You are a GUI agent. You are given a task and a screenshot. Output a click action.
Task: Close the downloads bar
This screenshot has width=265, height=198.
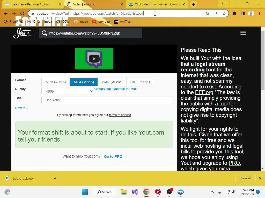pyautogui.click(x=260, y=178)
